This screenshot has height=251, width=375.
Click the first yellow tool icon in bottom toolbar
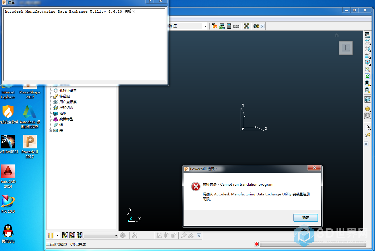[51, 236]
